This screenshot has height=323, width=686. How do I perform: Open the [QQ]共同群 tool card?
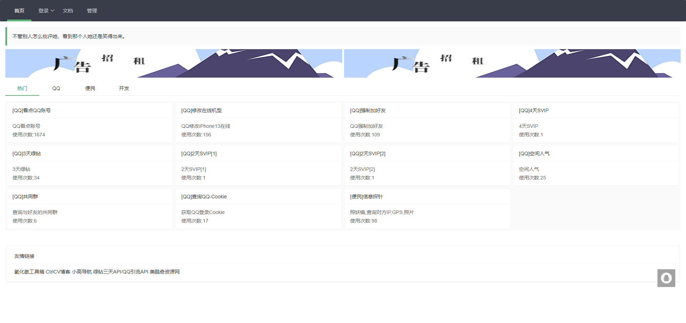[89, 208]
